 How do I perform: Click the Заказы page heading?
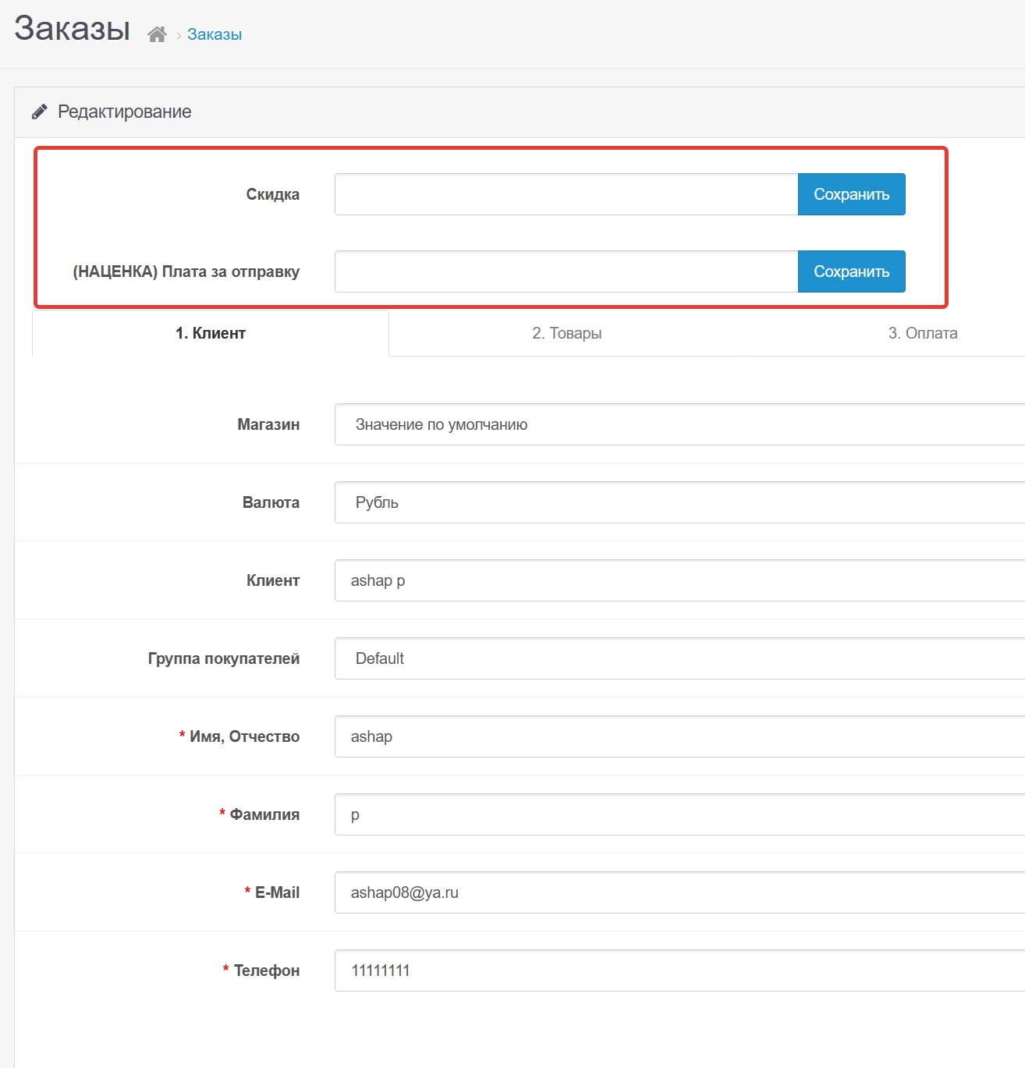(72, 29)
